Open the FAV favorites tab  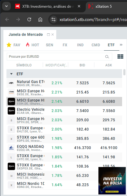coord(14,45)
